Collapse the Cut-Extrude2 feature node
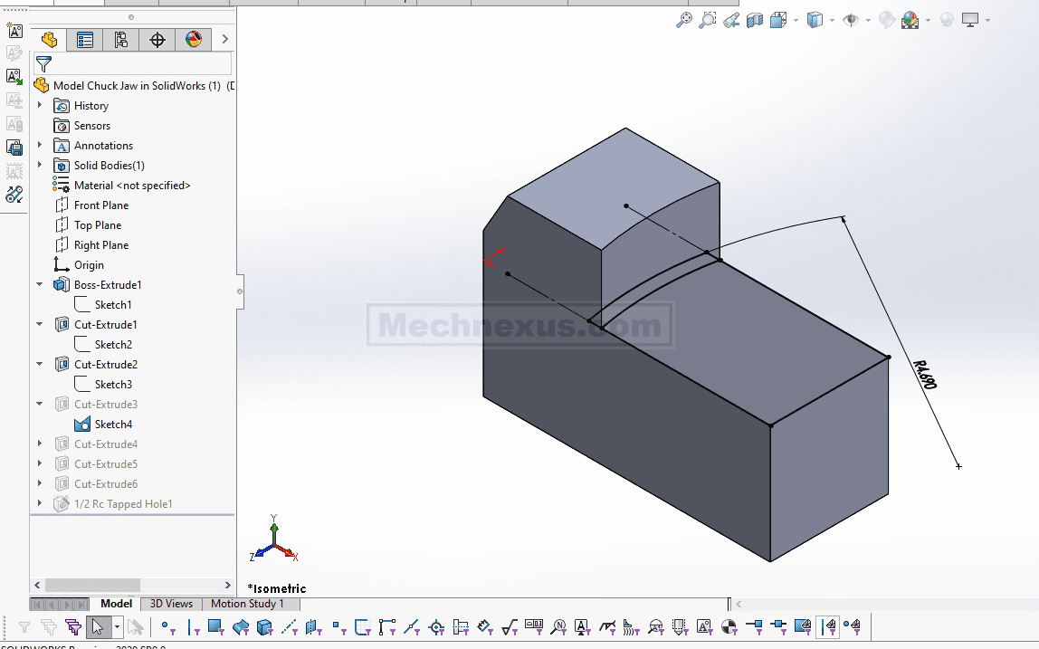Viewport: 1039px width, 649px height. click(40, 365)
